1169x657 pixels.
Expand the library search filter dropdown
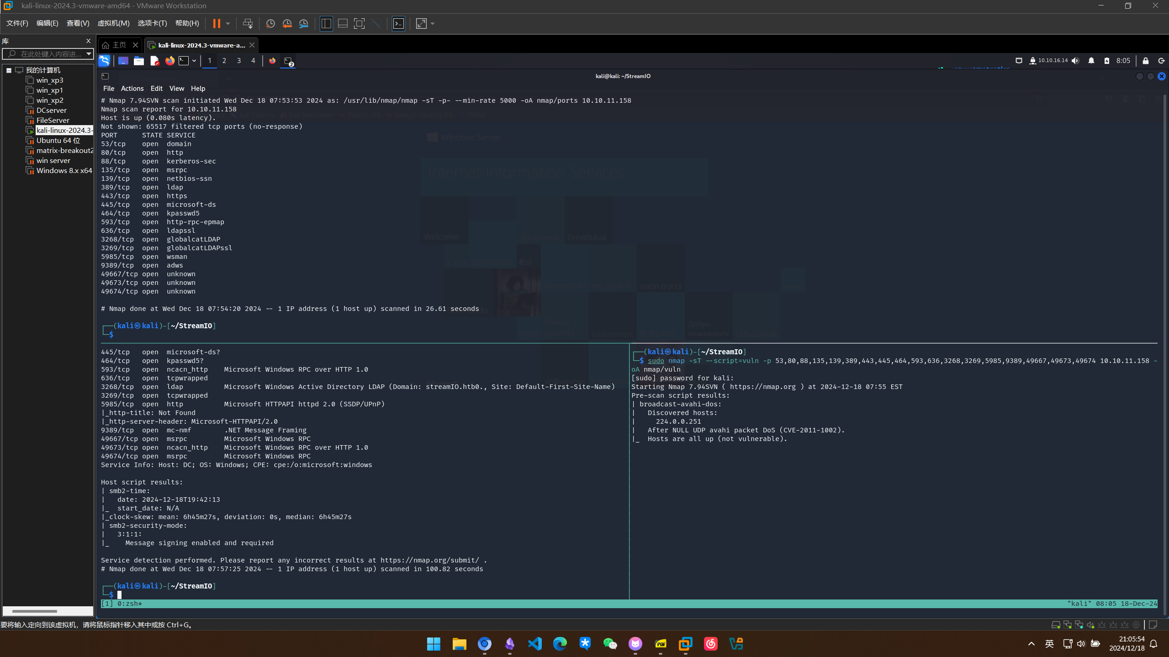89,54
